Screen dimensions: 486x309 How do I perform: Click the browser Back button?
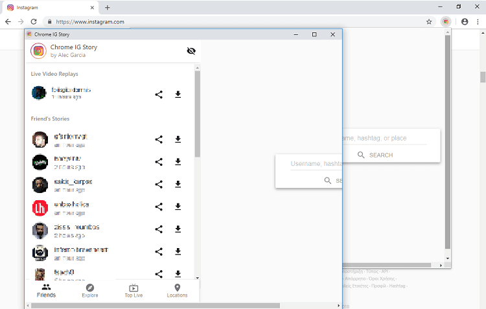[8, 21]
